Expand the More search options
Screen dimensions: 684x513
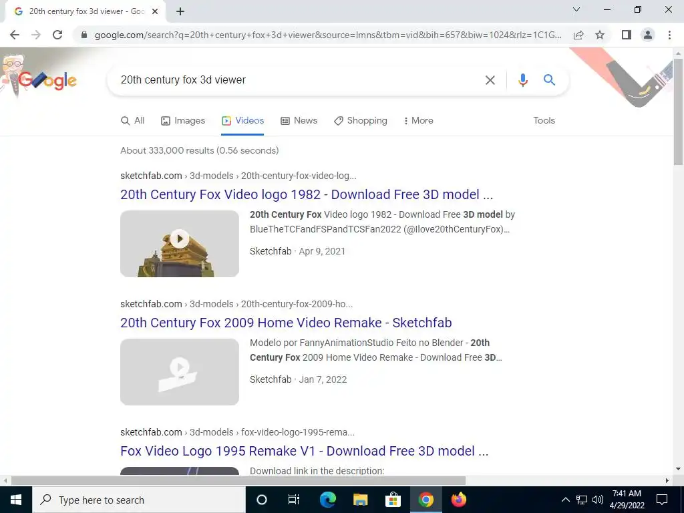point(418,121)
